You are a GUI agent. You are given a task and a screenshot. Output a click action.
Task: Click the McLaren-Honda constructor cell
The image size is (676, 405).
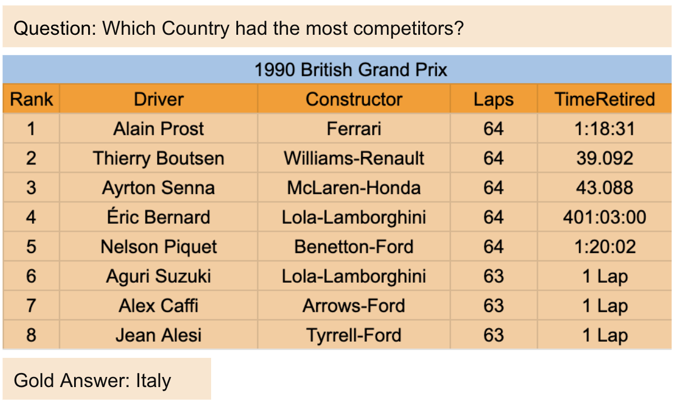point(354,188)
